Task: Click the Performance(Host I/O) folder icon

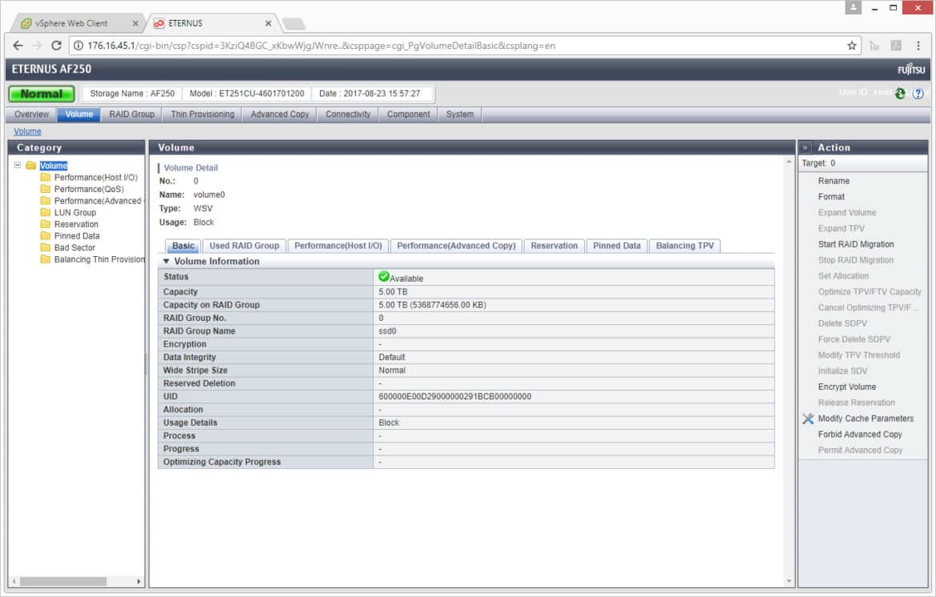Action: click(x=46, y=178)
